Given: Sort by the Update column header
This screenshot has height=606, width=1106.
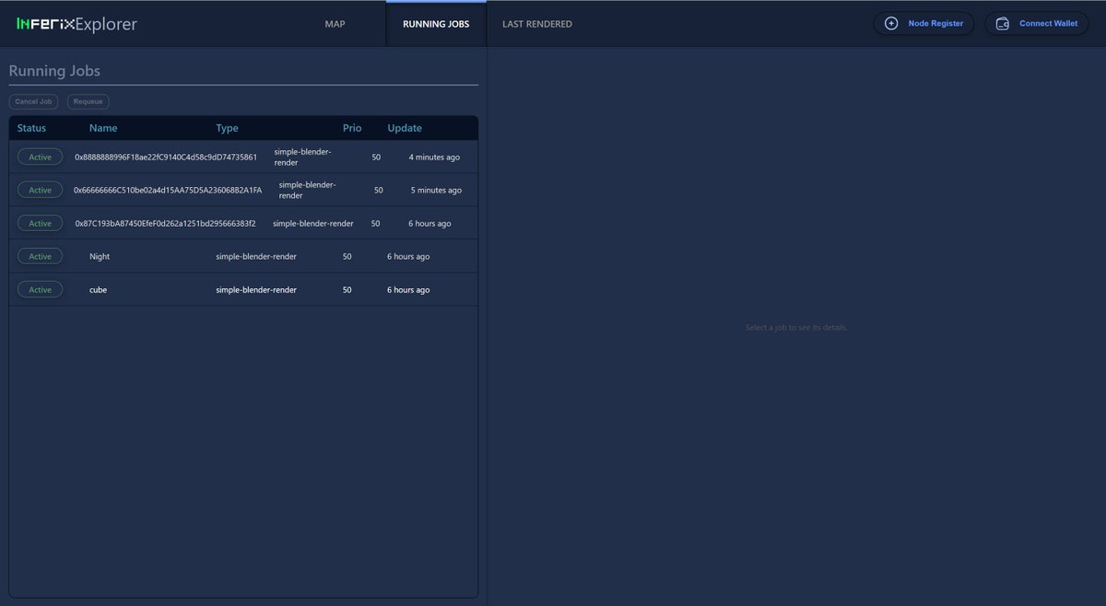Looking at the screenshot, I should click(405, 128).
